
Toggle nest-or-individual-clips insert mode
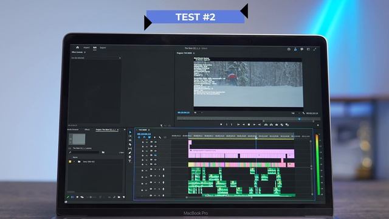click(139, 137)
